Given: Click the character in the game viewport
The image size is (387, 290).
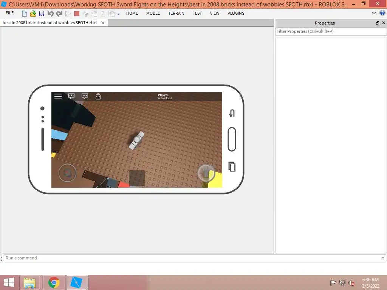Looking at the screenshot, I should pos(136,140).
